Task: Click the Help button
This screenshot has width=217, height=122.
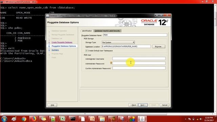Action: pyautogui.click(x=53, y=105)
